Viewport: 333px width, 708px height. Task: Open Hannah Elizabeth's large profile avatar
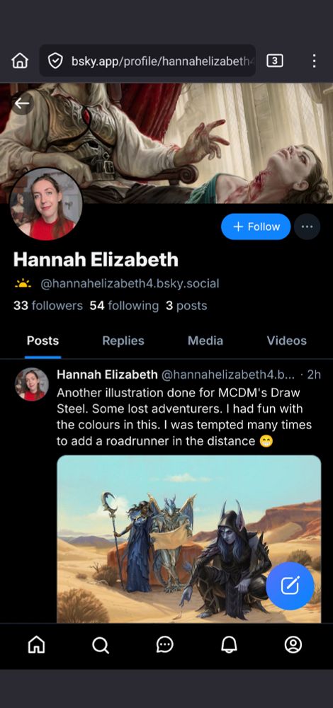(x=46, y=204)
